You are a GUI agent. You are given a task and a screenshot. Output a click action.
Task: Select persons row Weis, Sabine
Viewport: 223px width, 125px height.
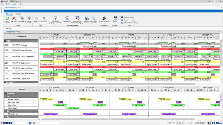(x=21, y=108)
